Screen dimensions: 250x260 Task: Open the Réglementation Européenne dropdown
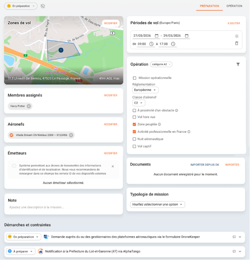[x=145, y=90]
